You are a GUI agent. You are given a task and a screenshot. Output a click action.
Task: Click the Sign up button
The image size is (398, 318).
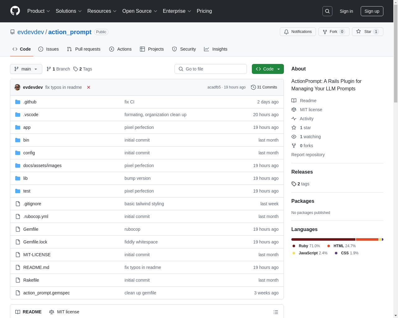point(372,11)
